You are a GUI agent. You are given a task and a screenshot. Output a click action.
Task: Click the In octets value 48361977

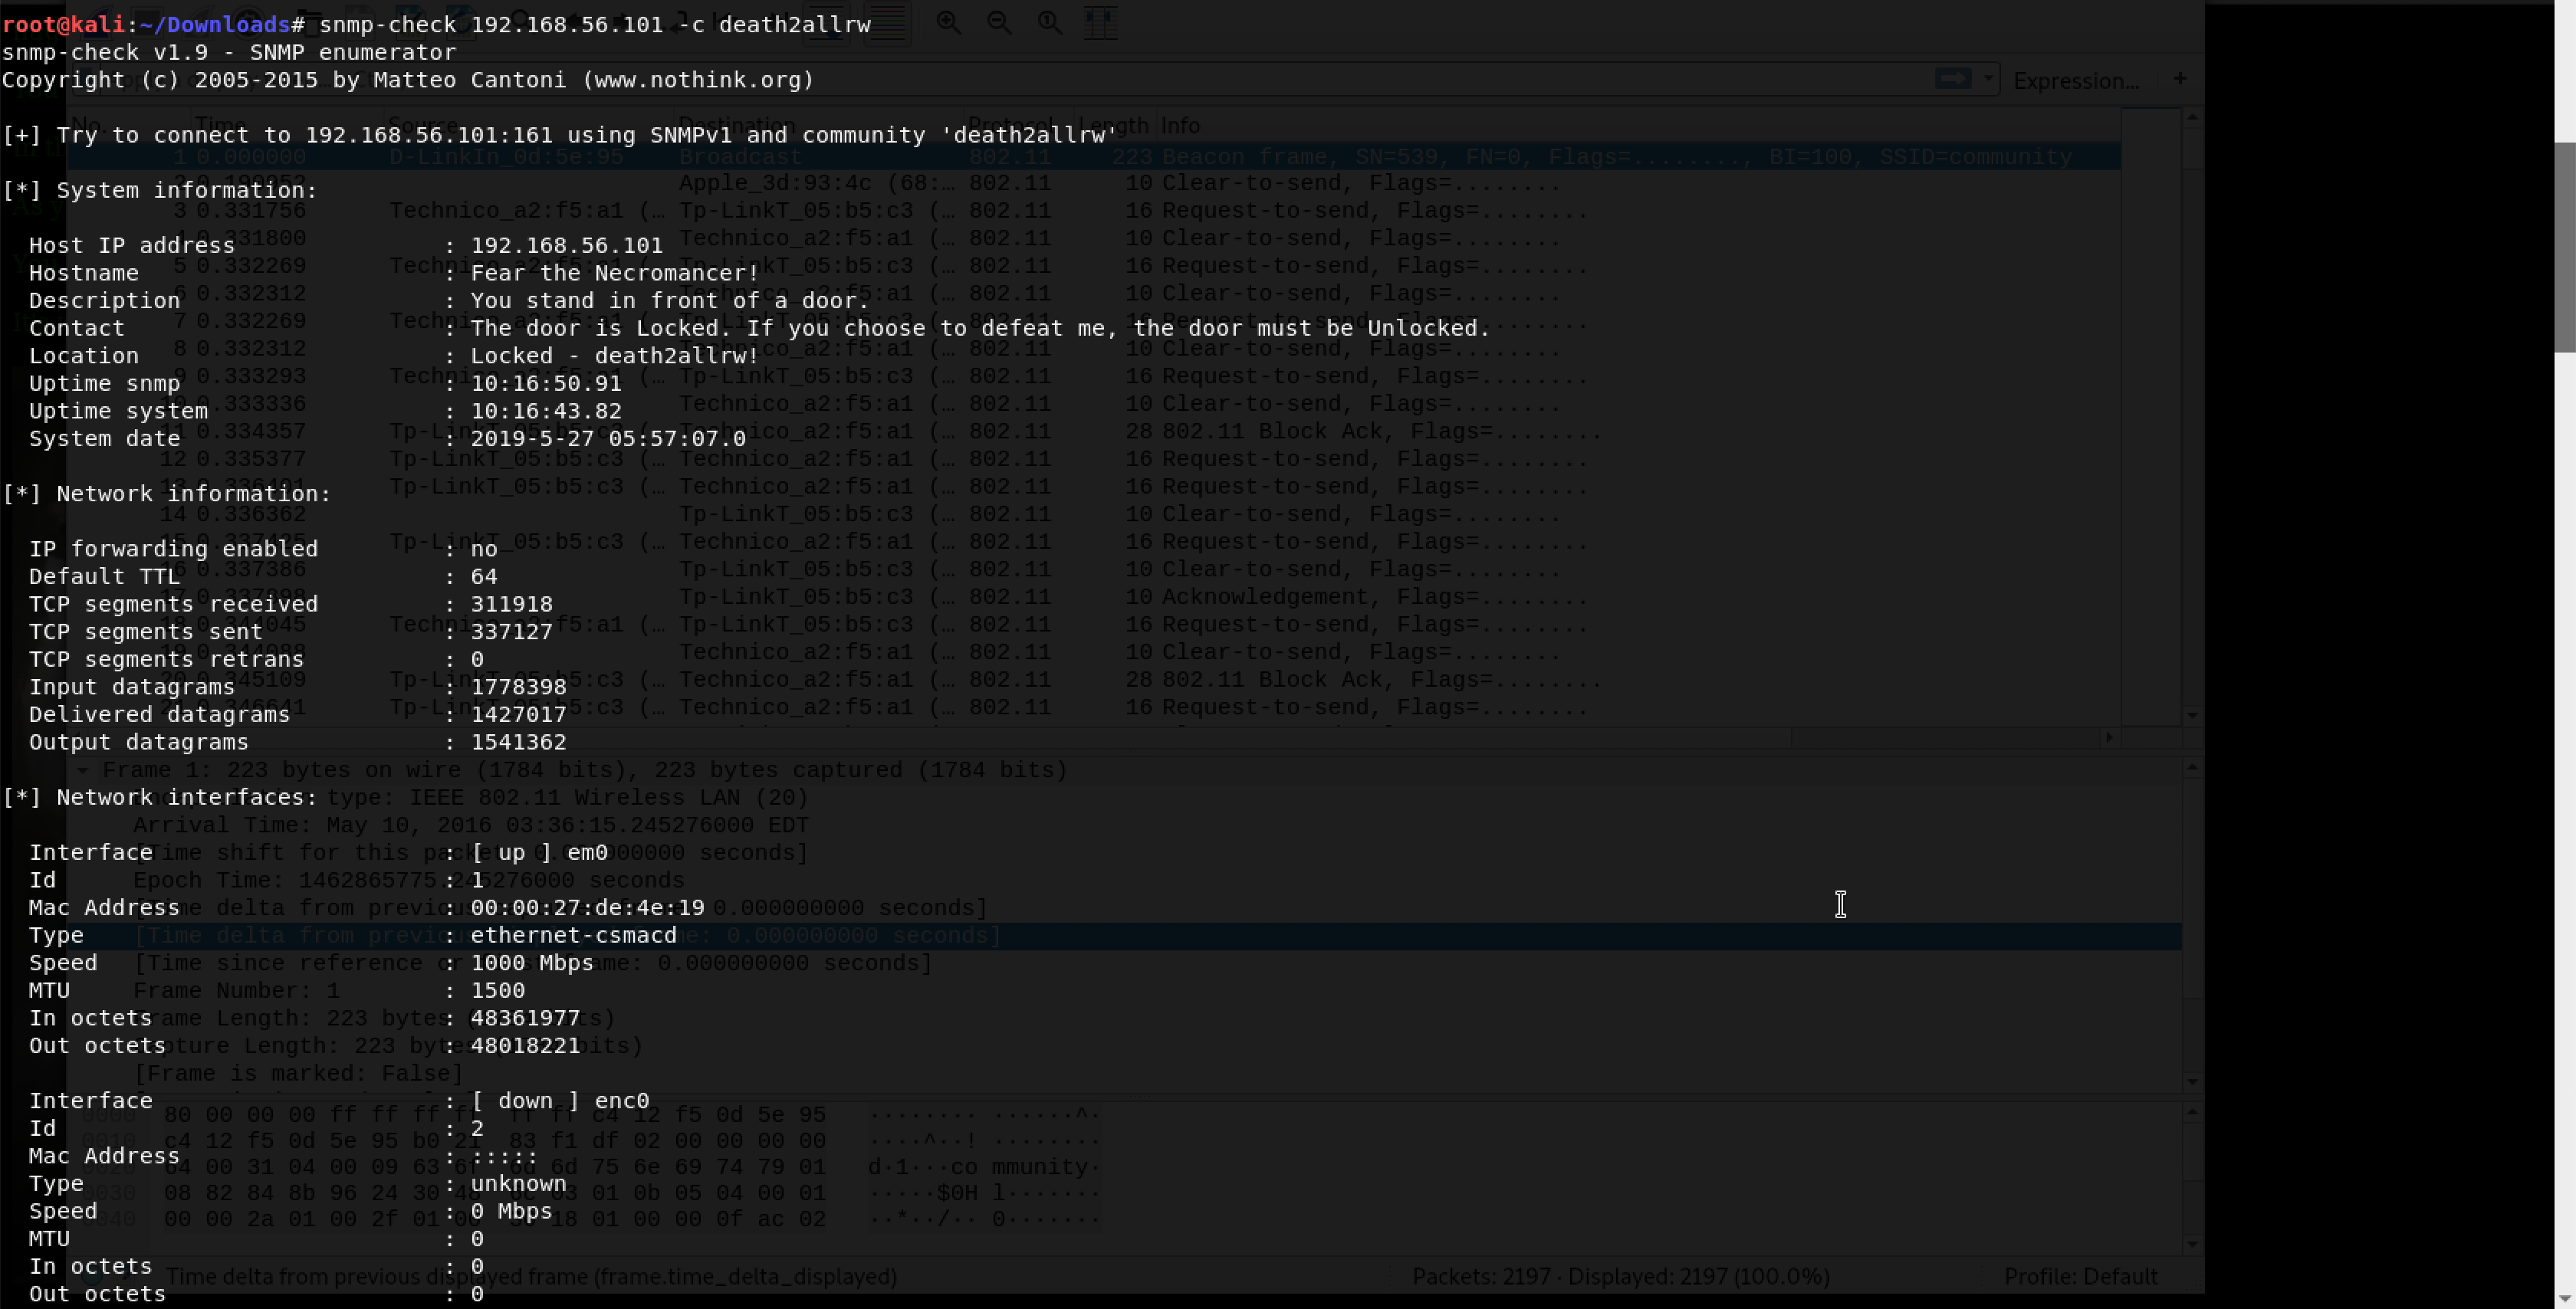click(x=525, y=1018)
